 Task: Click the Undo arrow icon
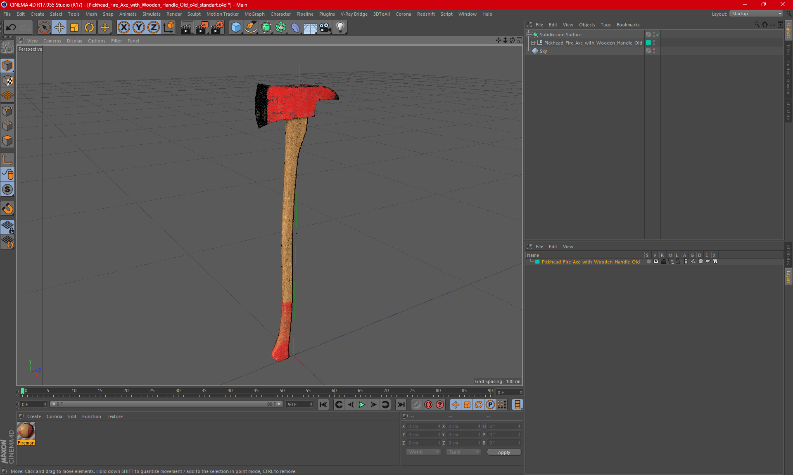(x=11, y=28)
